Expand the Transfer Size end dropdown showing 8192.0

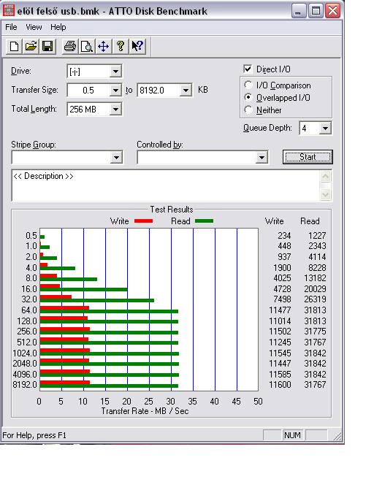186,91
